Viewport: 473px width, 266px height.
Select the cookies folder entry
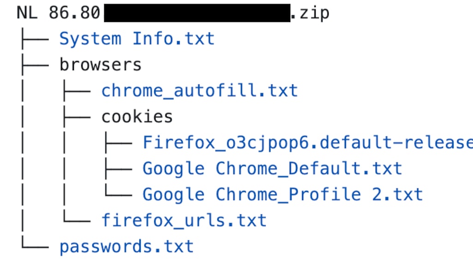click(137, 117)
